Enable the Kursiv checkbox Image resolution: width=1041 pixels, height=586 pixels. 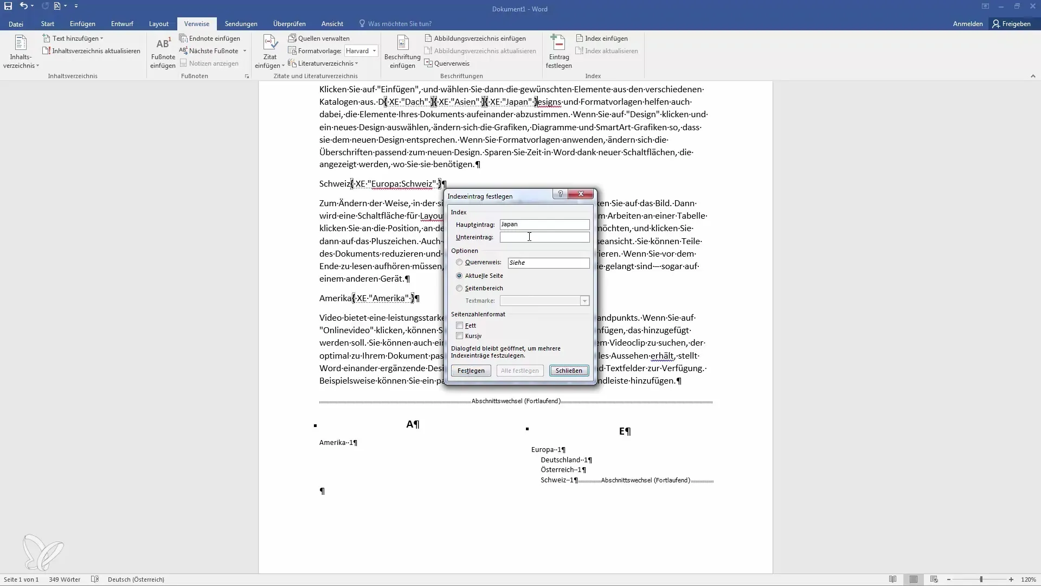pyautogui.click(x=459, y=336)
